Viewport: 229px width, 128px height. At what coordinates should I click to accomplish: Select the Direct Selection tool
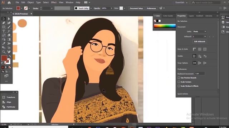click(x=9, y=18)
